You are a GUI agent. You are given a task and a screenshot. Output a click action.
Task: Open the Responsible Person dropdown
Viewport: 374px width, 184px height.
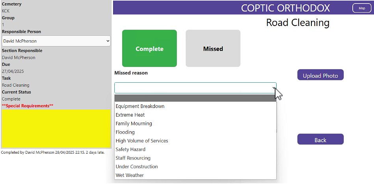tap(56, 41)
